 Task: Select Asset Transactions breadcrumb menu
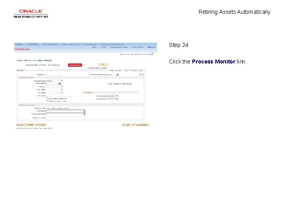(72, 44)
